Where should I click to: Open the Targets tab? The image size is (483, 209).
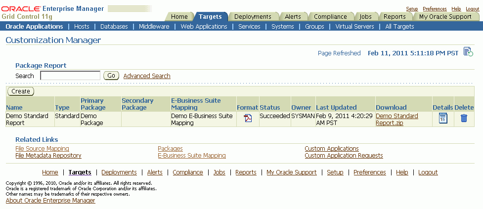click(210, 16)
